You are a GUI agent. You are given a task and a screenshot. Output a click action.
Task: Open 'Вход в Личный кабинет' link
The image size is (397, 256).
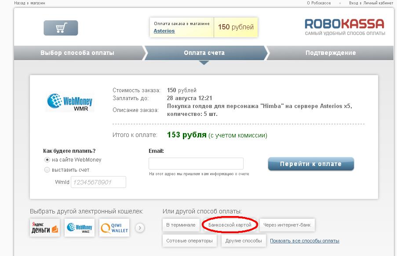(x=371, y=3)
